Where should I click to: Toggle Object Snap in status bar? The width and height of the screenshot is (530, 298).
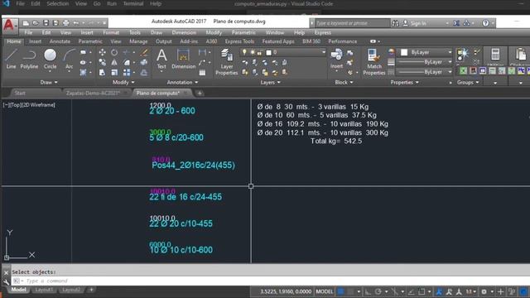click(x=422, y=291)
